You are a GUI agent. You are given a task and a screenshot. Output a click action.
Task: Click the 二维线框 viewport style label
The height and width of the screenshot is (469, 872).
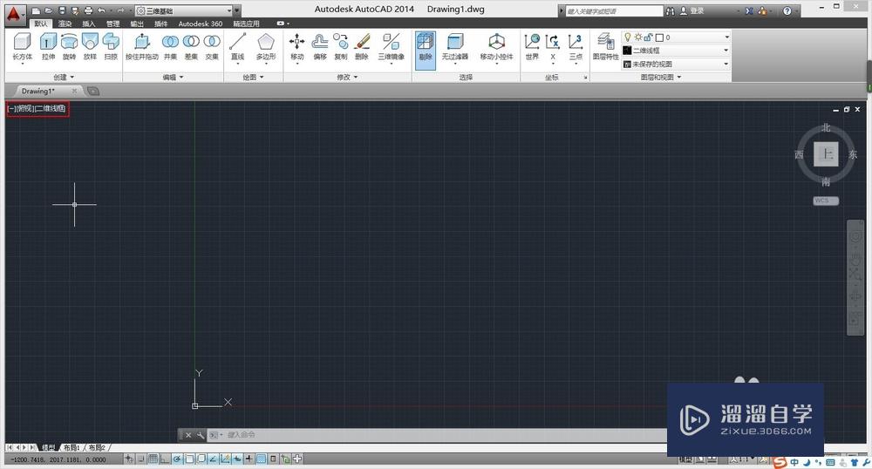(51, 108)
